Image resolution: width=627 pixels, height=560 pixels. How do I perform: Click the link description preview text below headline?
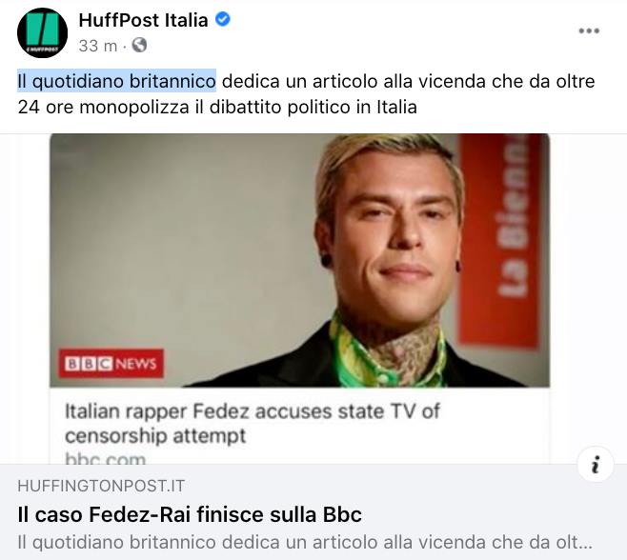tap(305, 542)
